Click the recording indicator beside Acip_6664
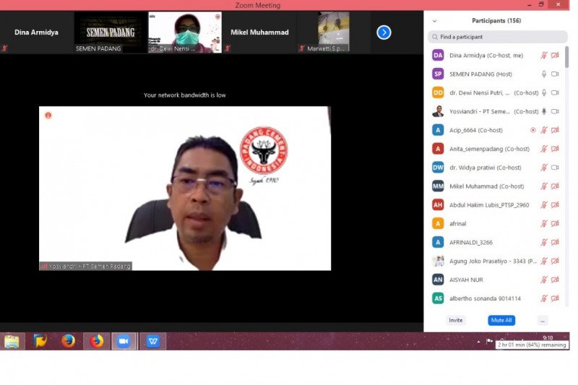Image resolution: width=578 pixels, height=385 pixels. pyautogui.click(x=533, y=130)
